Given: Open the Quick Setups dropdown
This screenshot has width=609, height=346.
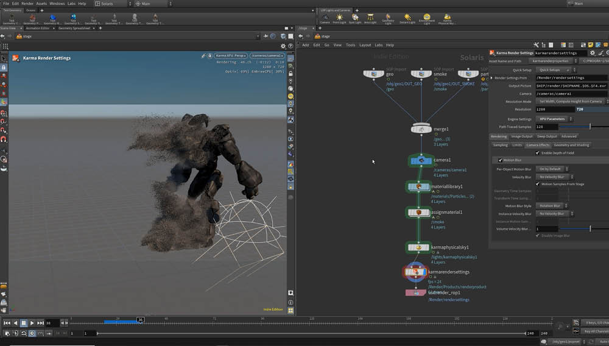Looking at the screenshot, I should tap(552, 70).
